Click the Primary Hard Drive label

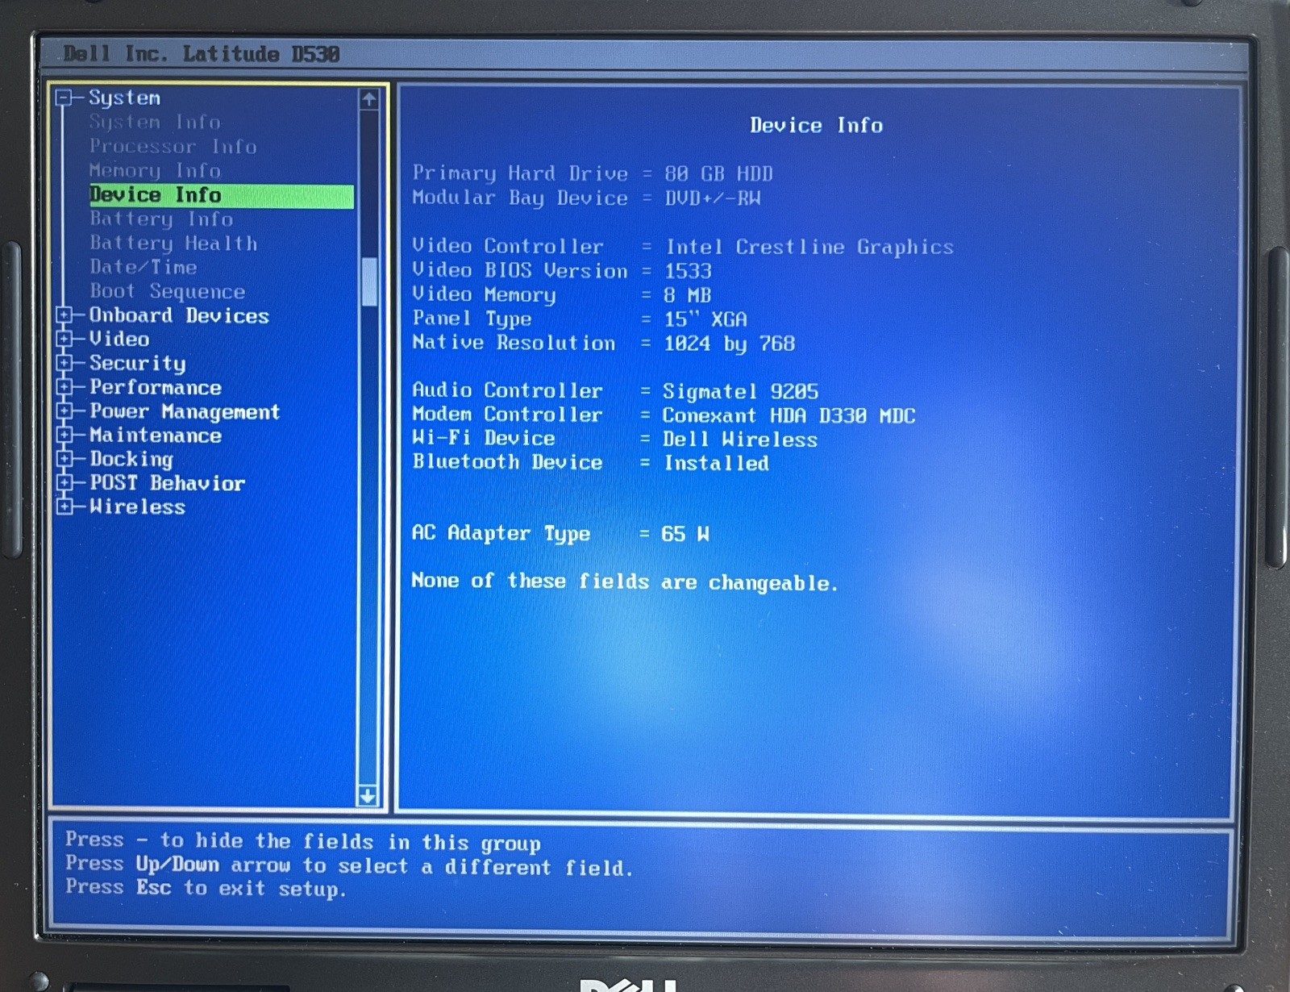[x=520, y=173]
